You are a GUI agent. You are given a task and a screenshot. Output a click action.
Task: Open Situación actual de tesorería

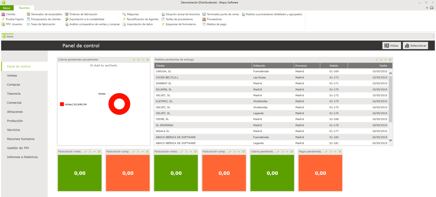click(x=181, y=14)
